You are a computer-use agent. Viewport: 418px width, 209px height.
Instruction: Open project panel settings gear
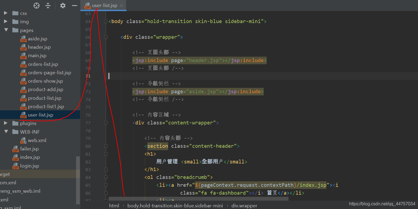pos(63,5)
